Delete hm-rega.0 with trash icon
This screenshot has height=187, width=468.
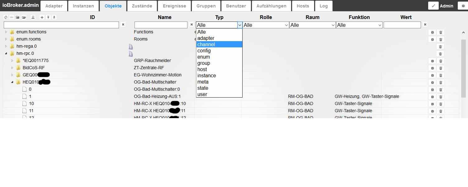click(441, 46)
